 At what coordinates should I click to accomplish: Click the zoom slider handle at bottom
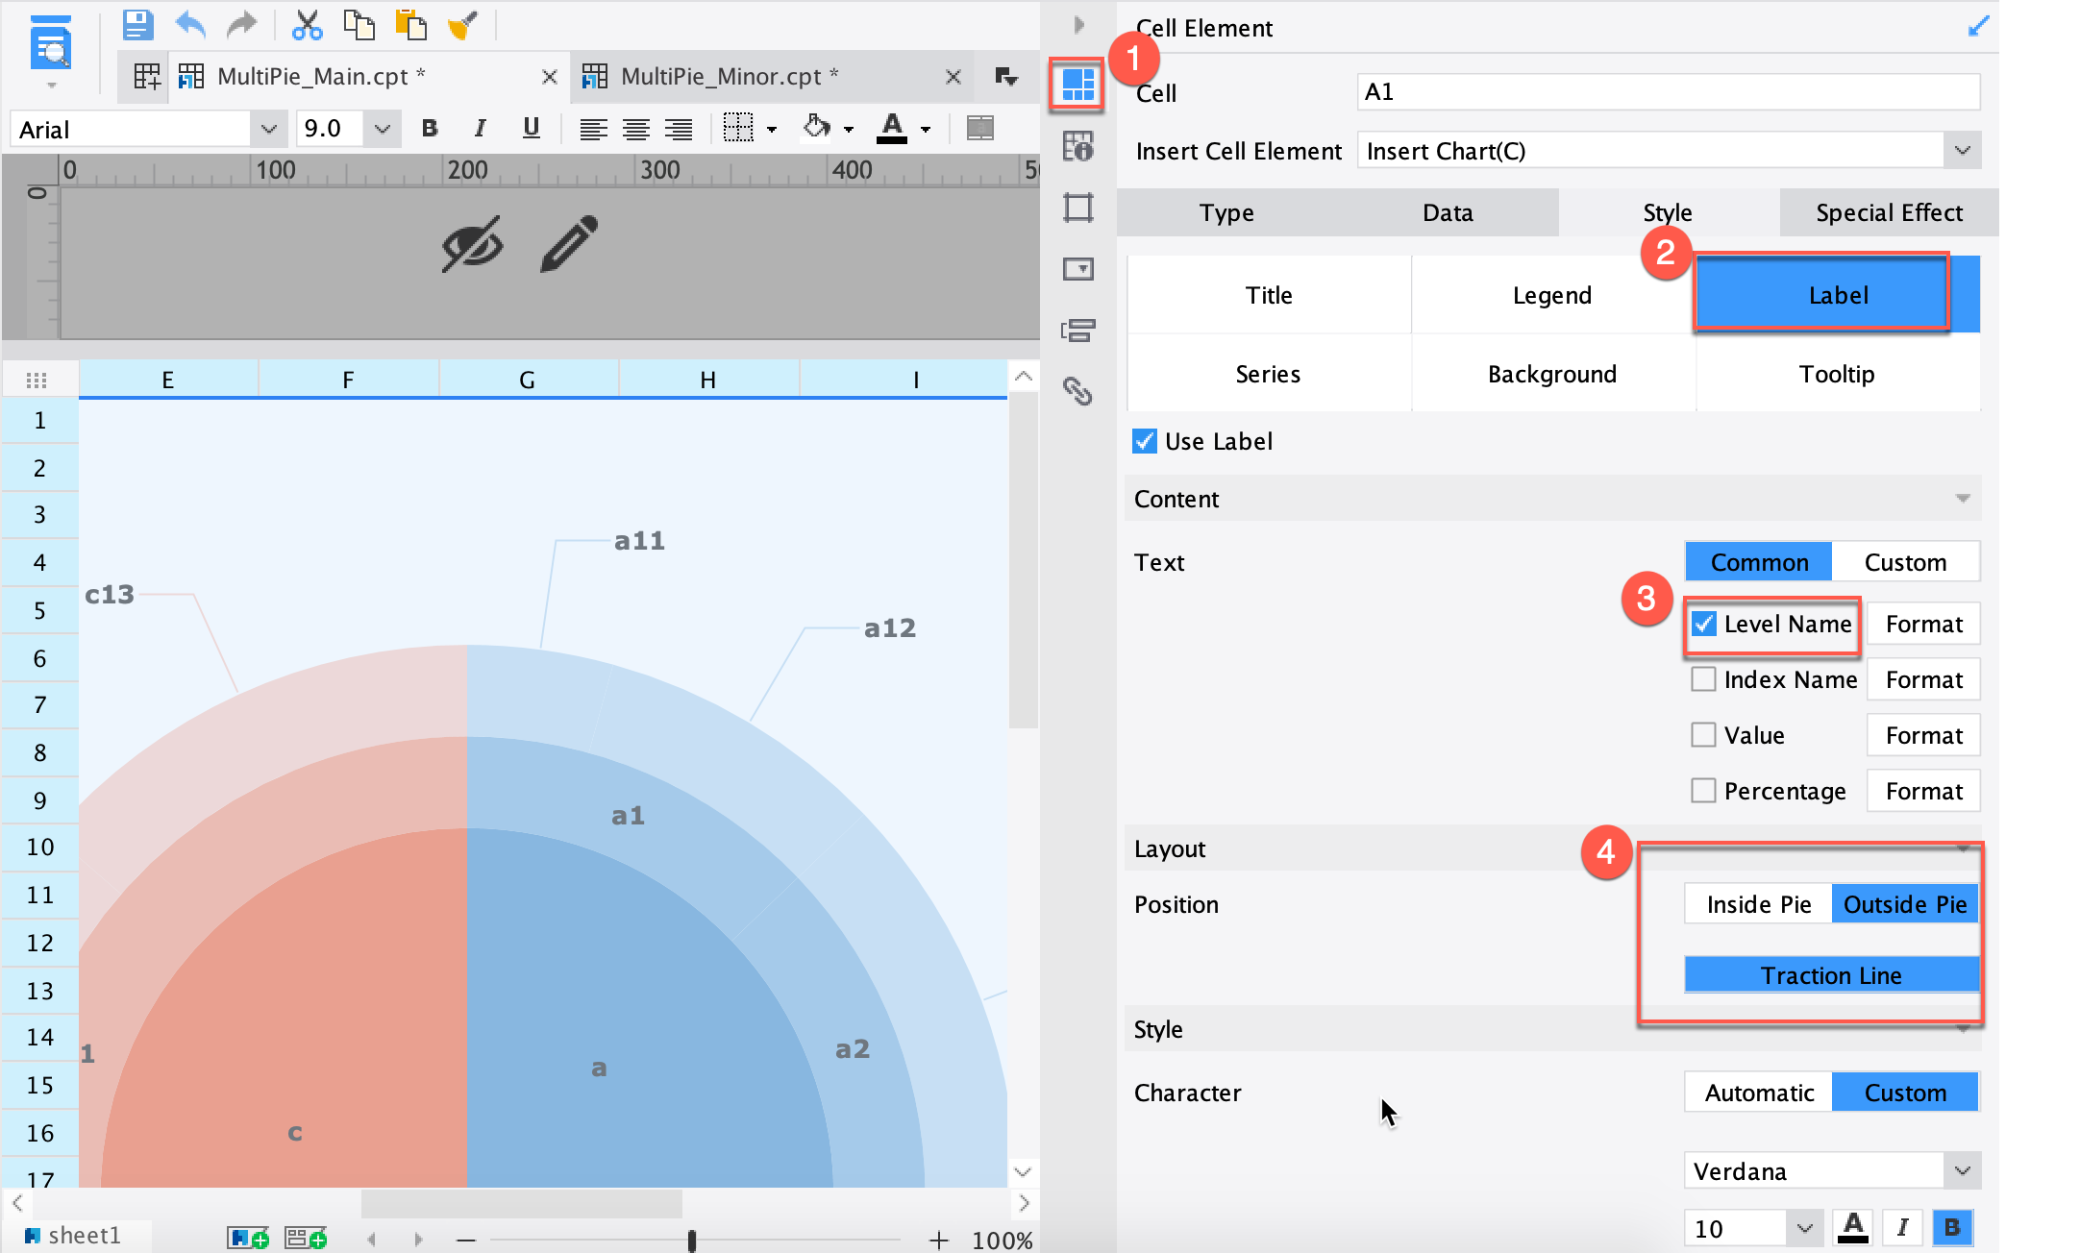(692, 1241)
